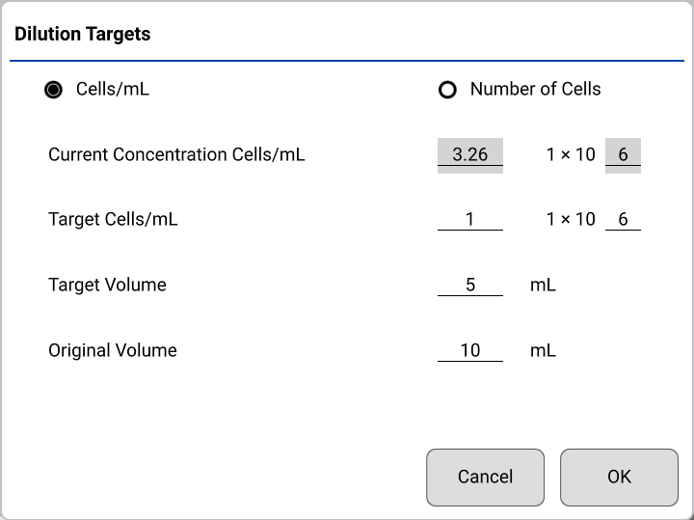The image size is (694, 520).
Task: Click the mL unit beside Target Volume
Action: click(x=543, y=285)
